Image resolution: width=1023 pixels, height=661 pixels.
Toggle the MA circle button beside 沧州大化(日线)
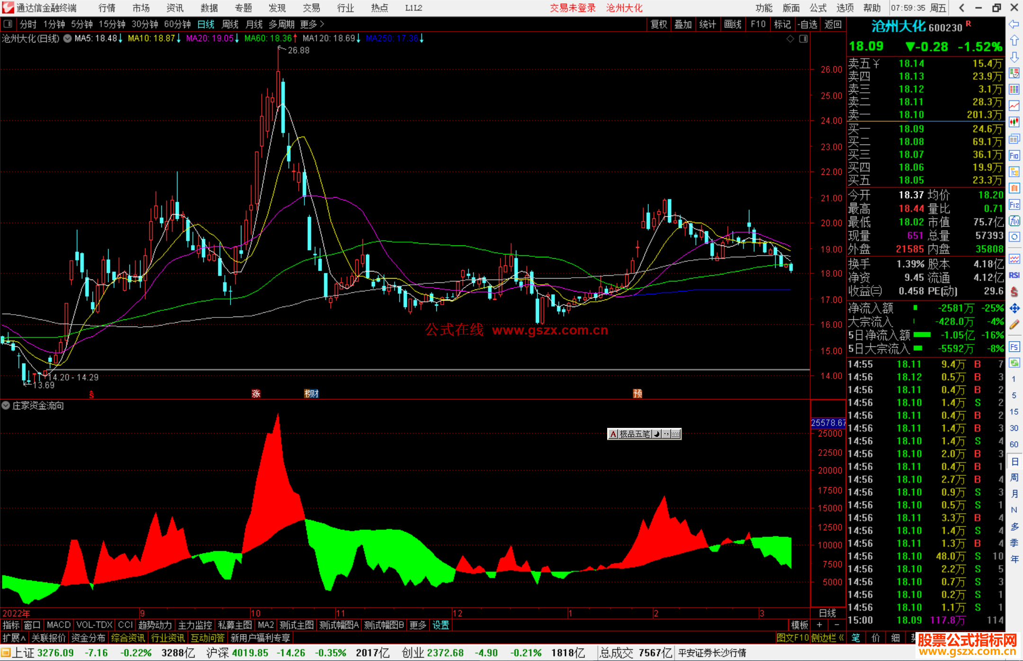pyautogui.click(x=68, y=38)
